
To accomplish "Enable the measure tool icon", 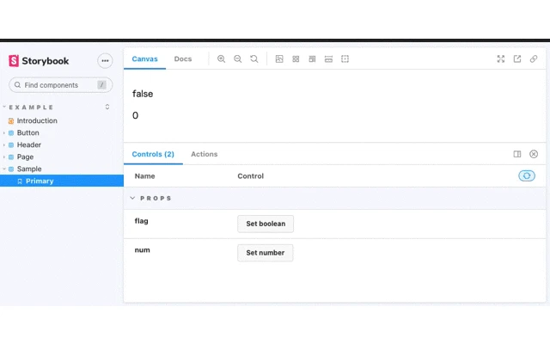I will [328, 59].
